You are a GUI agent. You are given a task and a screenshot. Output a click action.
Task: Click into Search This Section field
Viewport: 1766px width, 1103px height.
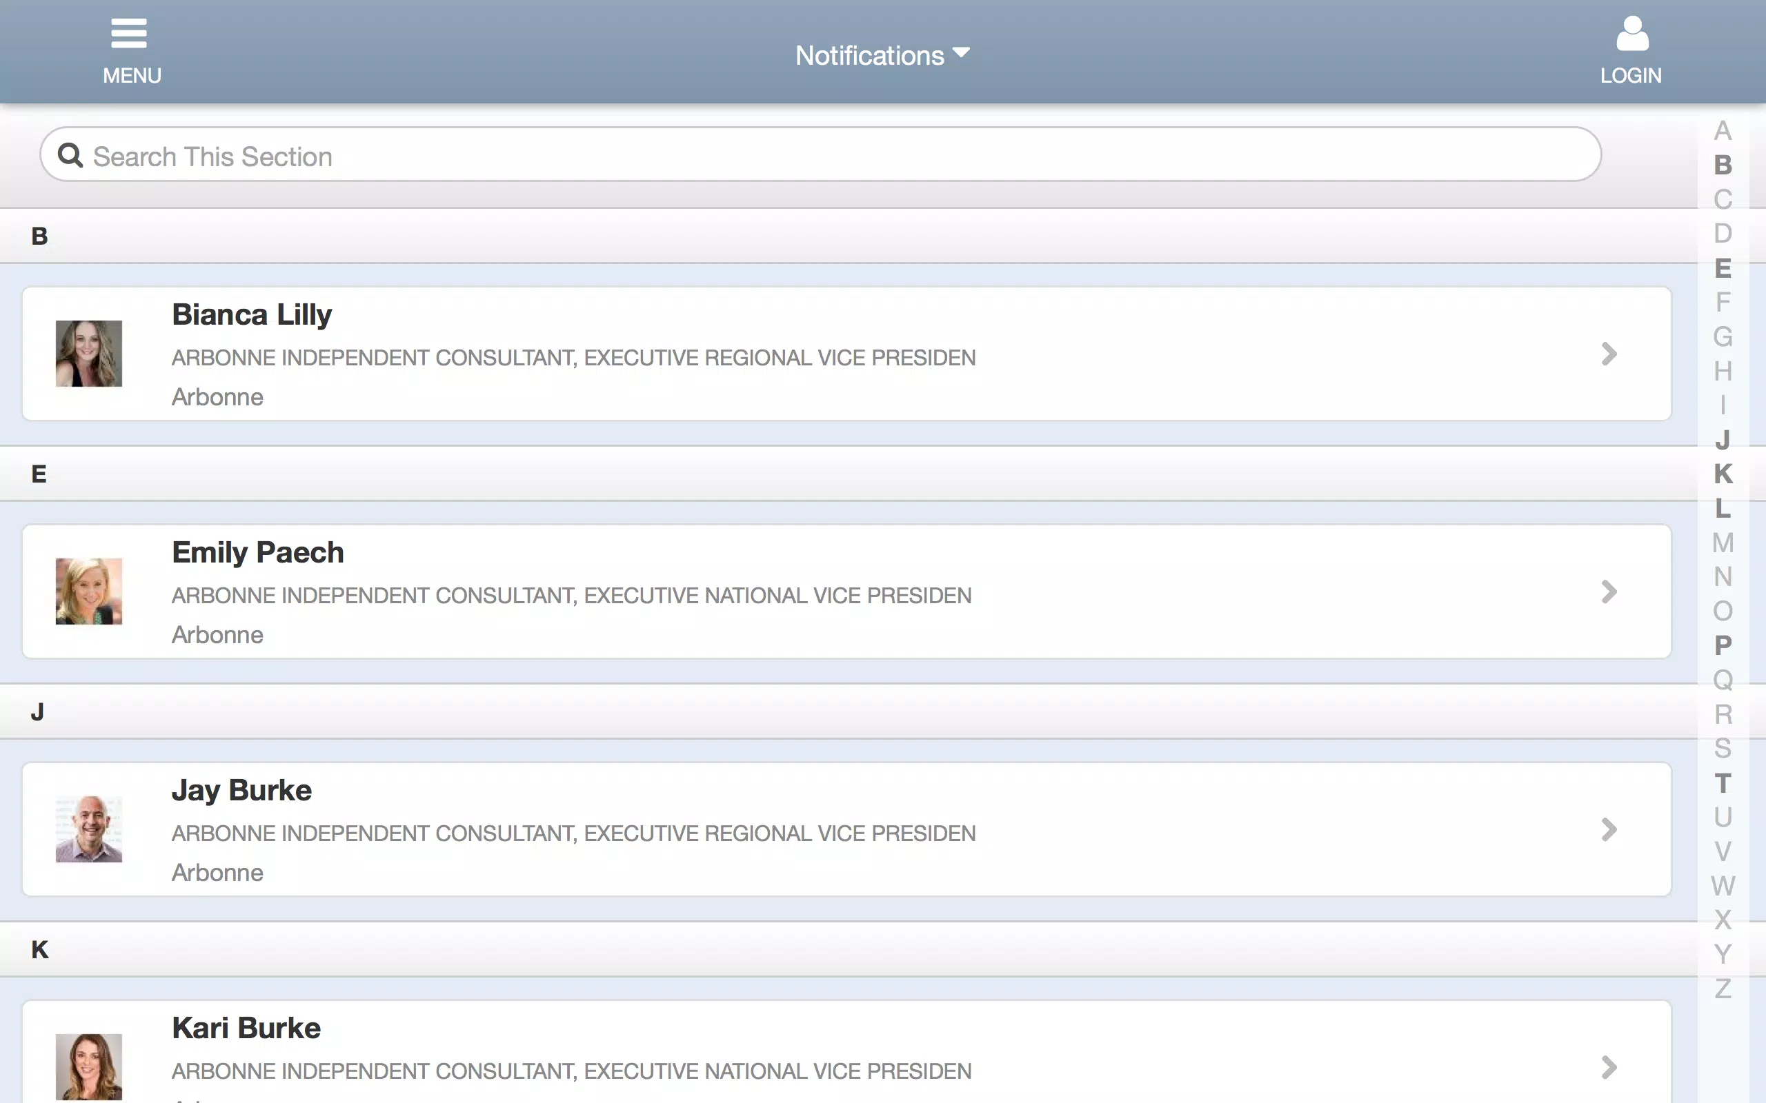click(x=820, y=154)
